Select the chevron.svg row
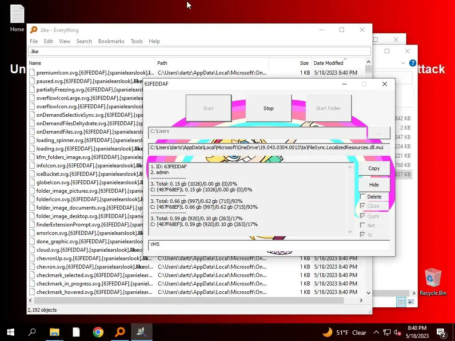Image resolution: width=455 pixels, height=341 pixels. (197, 266)
